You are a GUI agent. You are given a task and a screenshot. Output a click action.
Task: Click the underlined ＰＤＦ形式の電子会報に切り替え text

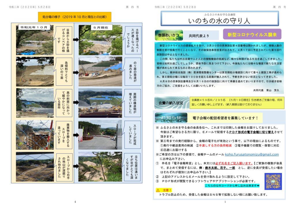click(x=251, y=132)
